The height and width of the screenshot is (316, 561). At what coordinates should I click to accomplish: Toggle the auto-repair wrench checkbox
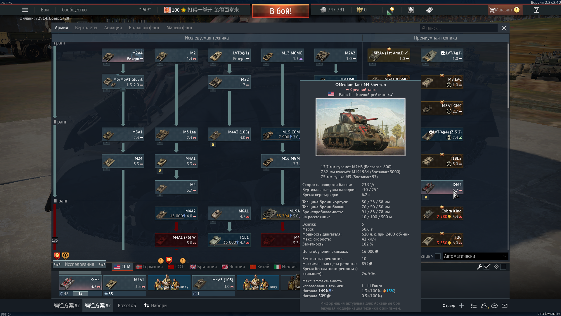[x=487, y=267]
